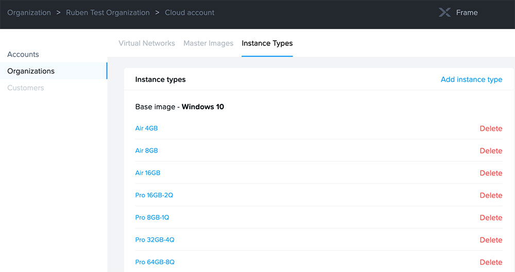Viewport: 515px width, 272px height.
Task: Click the Frame label in header
Action: pos(467,13)
